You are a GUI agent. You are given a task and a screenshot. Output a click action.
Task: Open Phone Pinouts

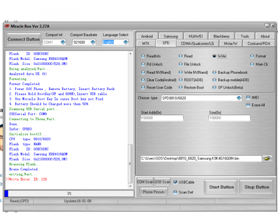pyautogui.click(x=154, y=192)
